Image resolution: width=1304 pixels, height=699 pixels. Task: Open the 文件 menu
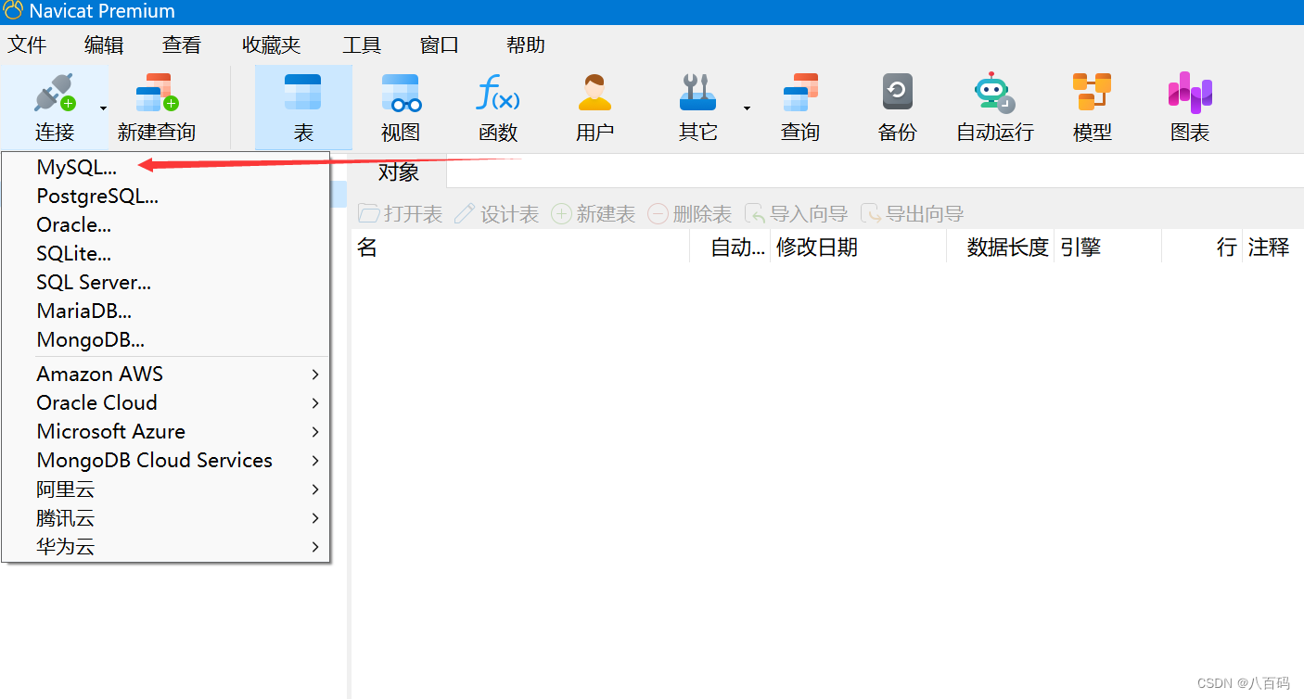point(27,44)
